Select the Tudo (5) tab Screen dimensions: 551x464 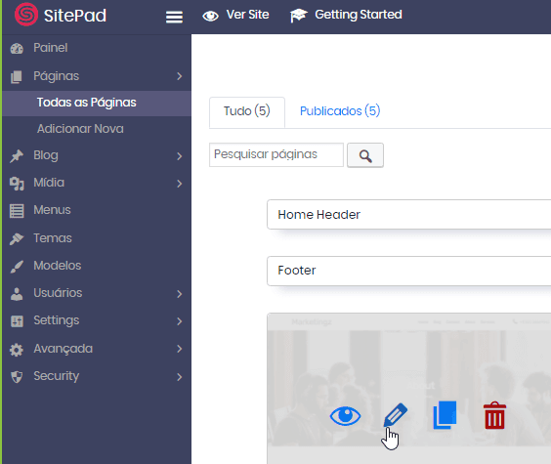coord(247,112)
